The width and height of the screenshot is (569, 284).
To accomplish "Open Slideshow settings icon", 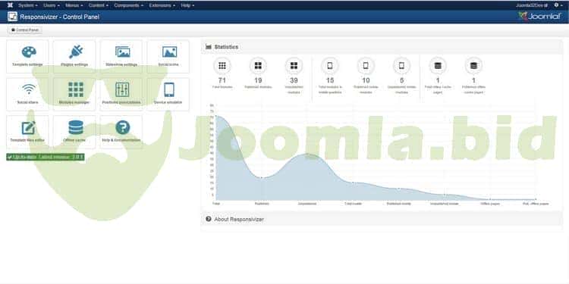I will tap(123, 51).
